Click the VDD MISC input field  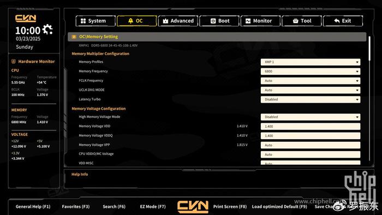click(311, 163)
